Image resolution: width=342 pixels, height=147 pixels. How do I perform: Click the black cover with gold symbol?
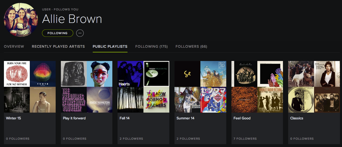[x=187, y=74]
